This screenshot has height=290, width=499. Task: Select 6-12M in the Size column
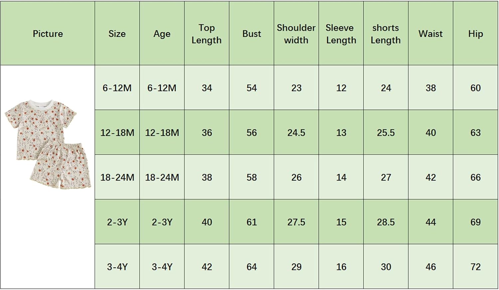click(117, 88)
